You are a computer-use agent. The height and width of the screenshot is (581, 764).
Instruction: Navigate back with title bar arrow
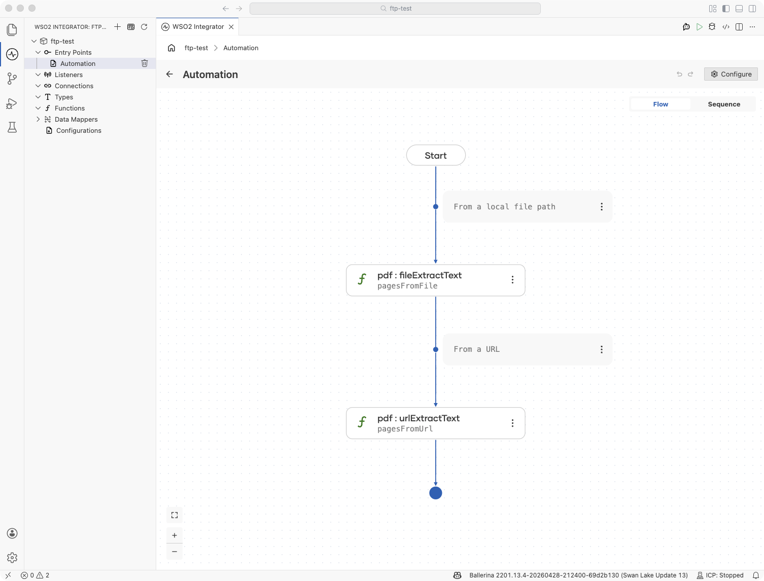coord(226,9)
